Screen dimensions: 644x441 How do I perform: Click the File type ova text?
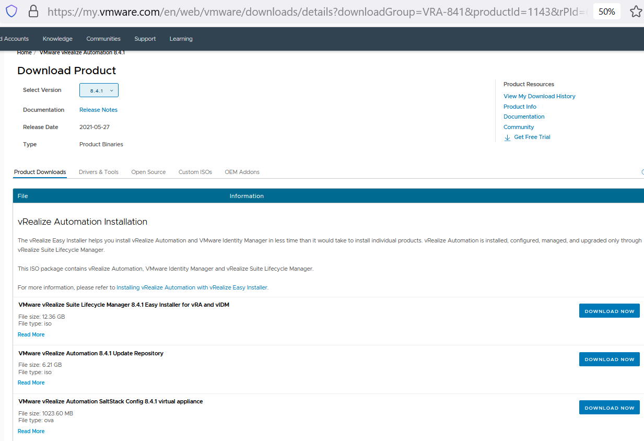click(x=36, y=420)
